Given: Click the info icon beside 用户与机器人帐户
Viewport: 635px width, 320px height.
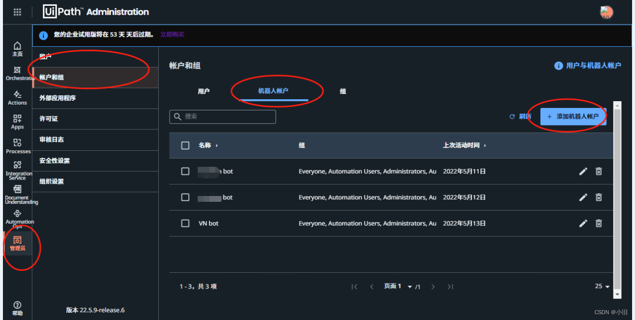Looking at the screenshot, I should (x=559, y=66).
